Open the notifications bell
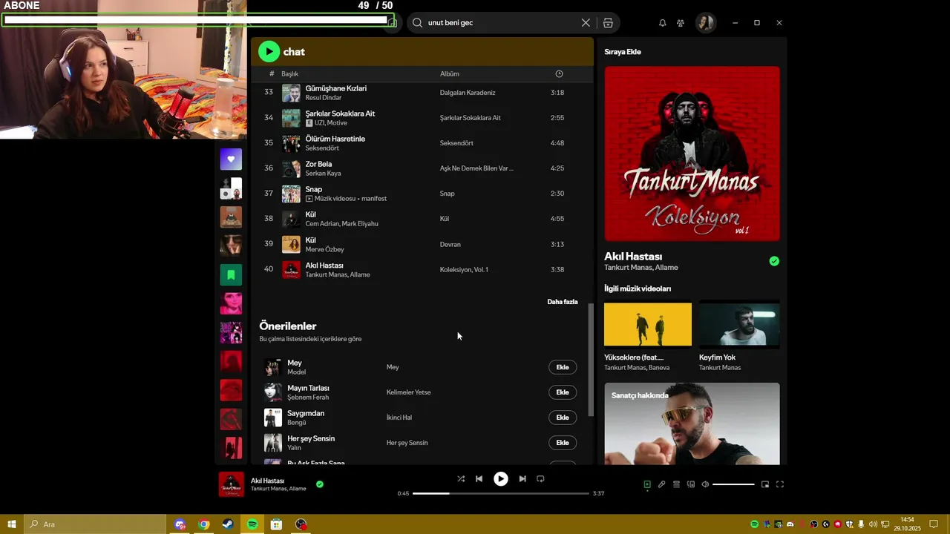This screenshot has width=950, height=534. [662, 23]
